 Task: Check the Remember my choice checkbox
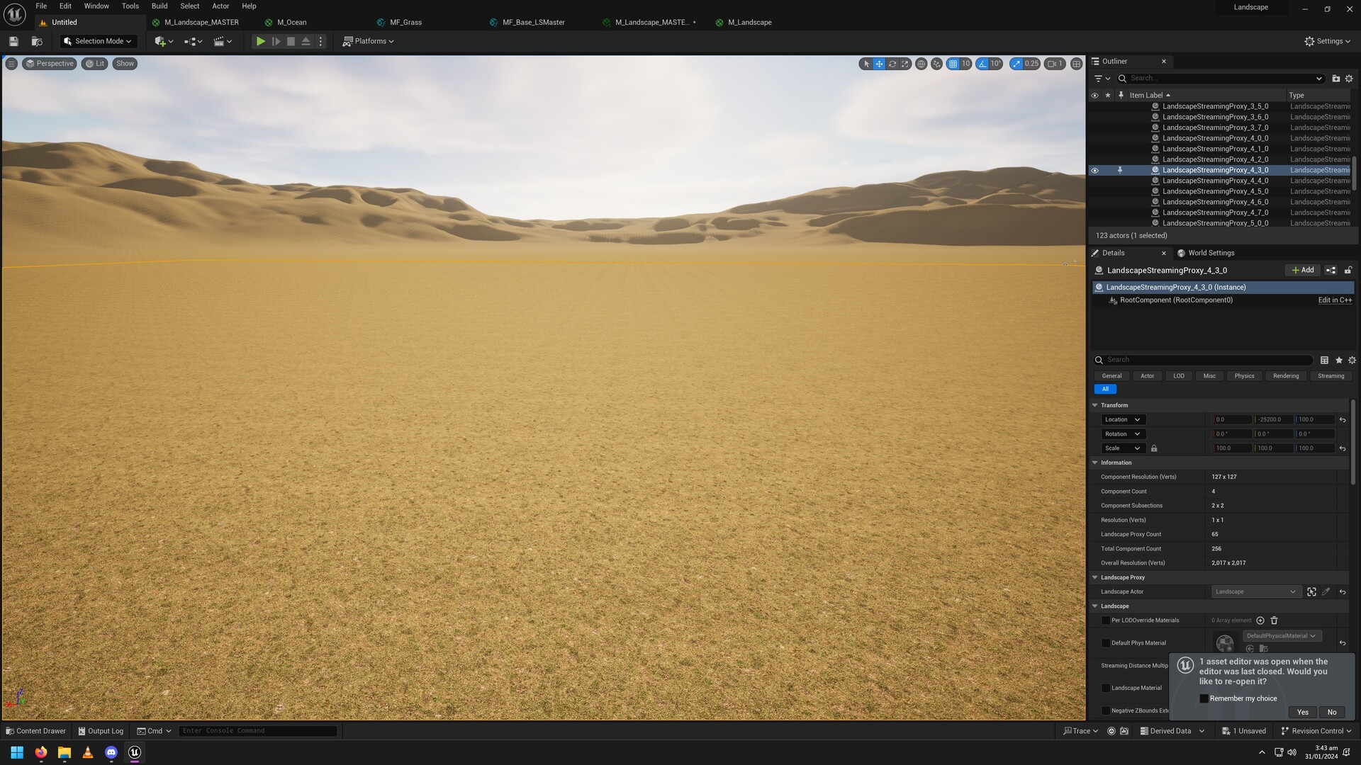(x=1204, y=698)
